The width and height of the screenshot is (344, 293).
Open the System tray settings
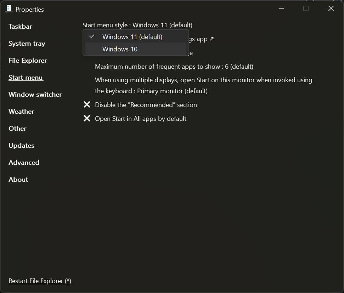point(27,43)
